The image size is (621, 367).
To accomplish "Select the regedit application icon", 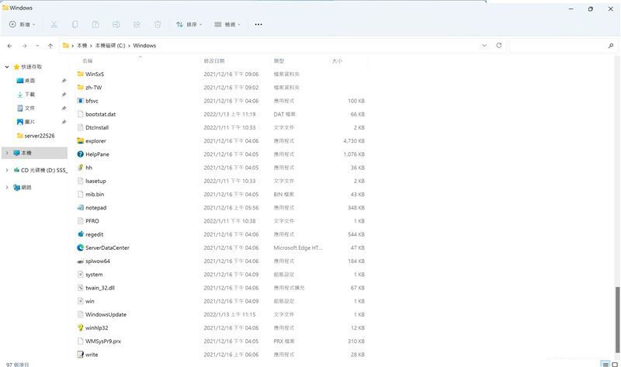I will [x=80, y=234].
